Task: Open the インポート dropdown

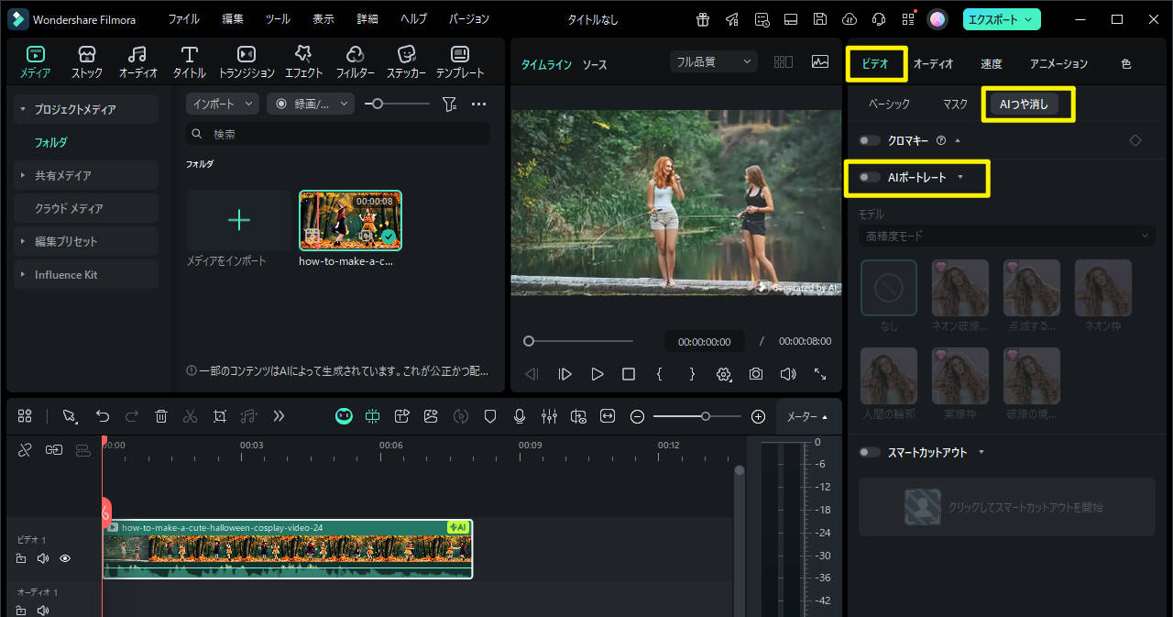Action: [223, 105]
